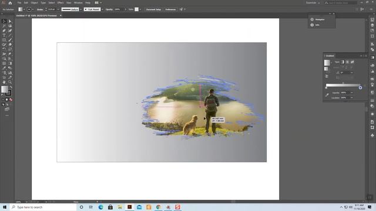Open the Essentials workspace switcher
The width and height of the screenshot is (376, 211).
(313, 3)
